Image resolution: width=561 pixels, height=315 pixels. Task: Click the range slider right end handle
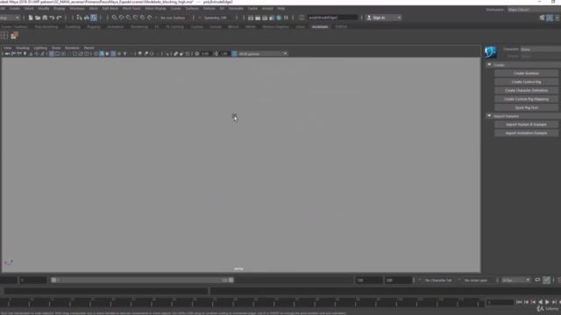[x=231, y=280]
